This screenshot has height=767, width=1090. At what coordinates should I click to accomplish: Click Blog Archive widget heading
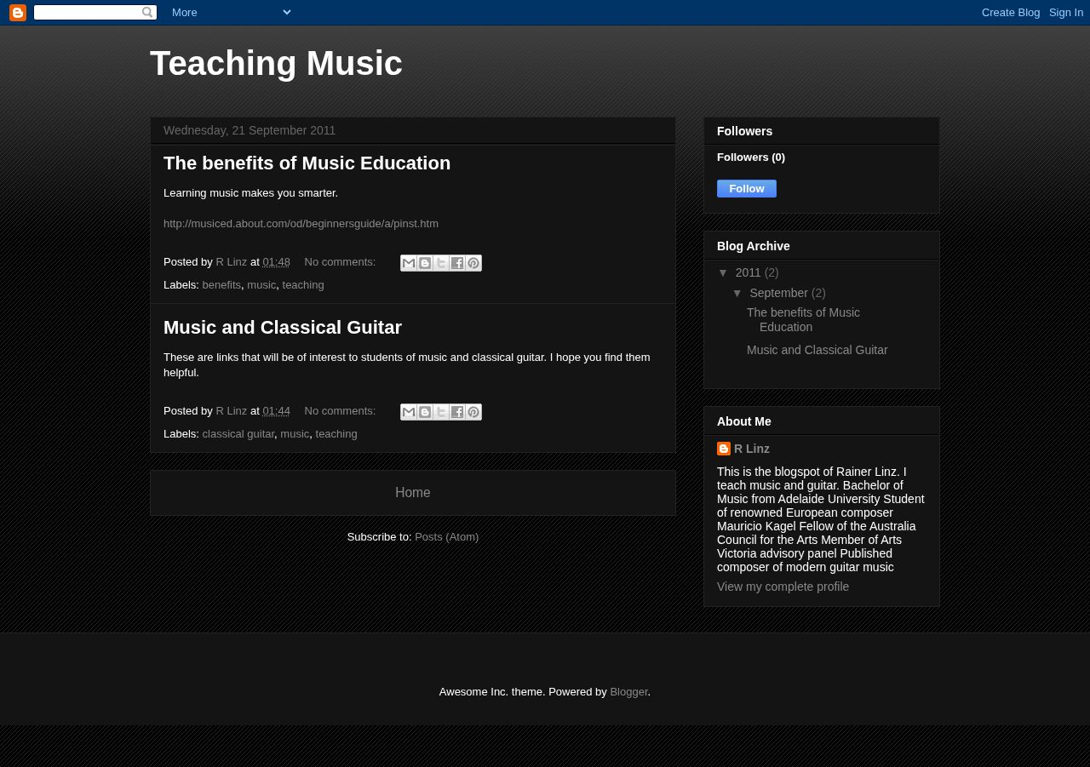coord(754,246)
